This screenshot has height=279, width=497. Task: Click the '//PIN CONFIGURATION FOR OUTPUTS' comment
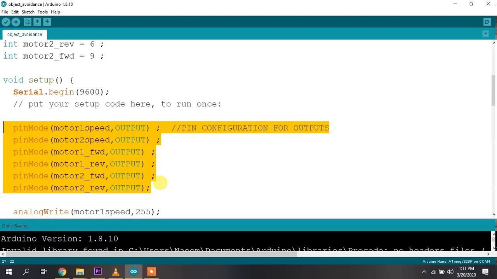pyautogui.click(x=250, y=128)
